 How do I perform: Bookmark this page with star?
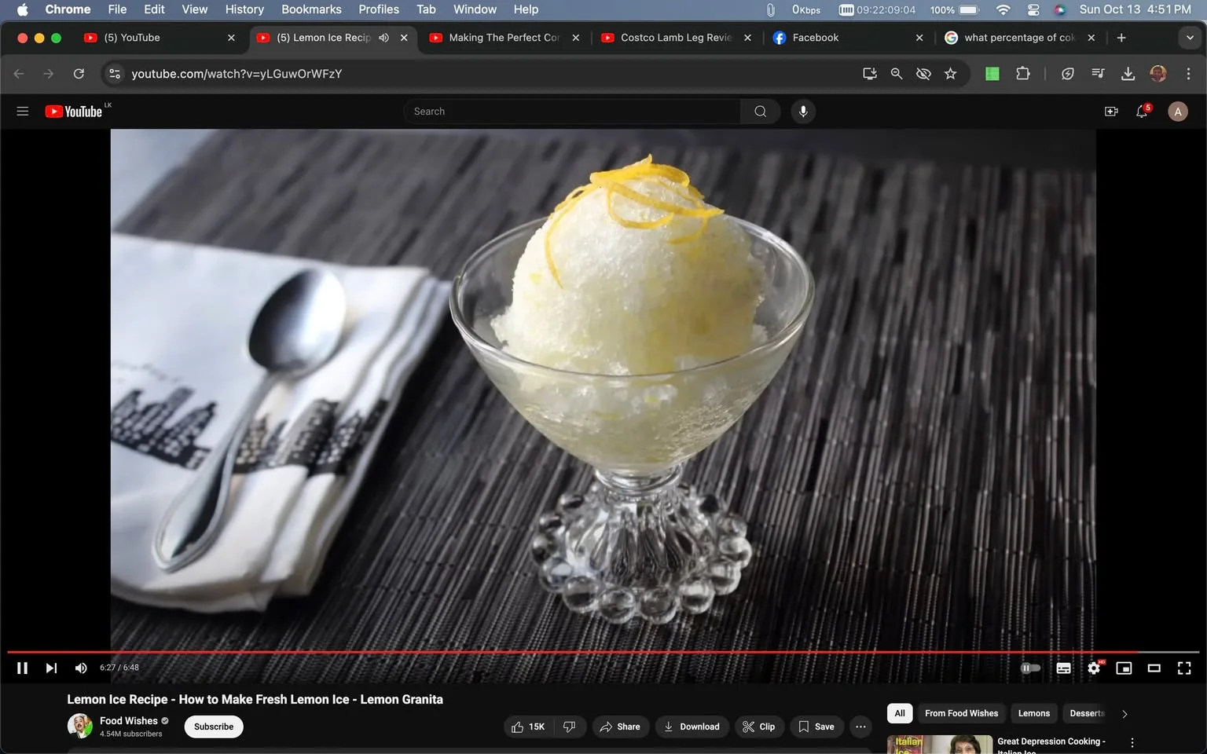[951, 74]
